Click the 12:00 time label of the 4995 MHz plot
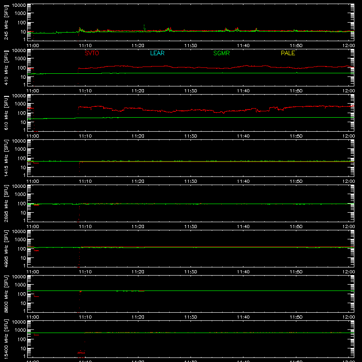The image size is (362, 362). 348,272
